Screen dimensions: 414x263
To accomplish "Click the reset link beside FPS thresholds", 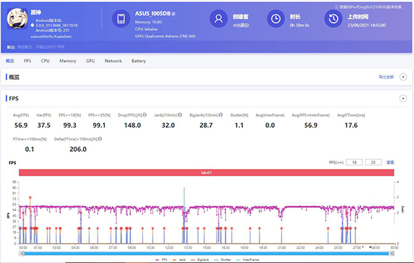I will click(391, 162).
